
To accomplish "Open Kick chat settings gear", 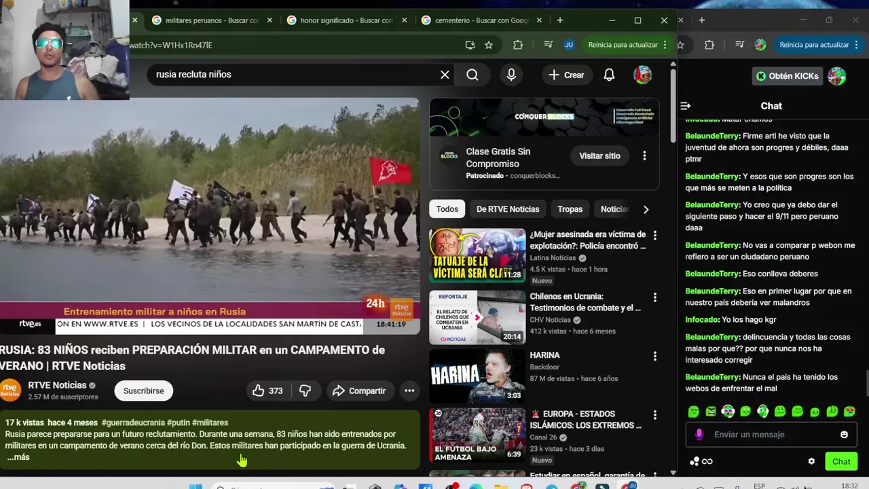I will 811,461.
